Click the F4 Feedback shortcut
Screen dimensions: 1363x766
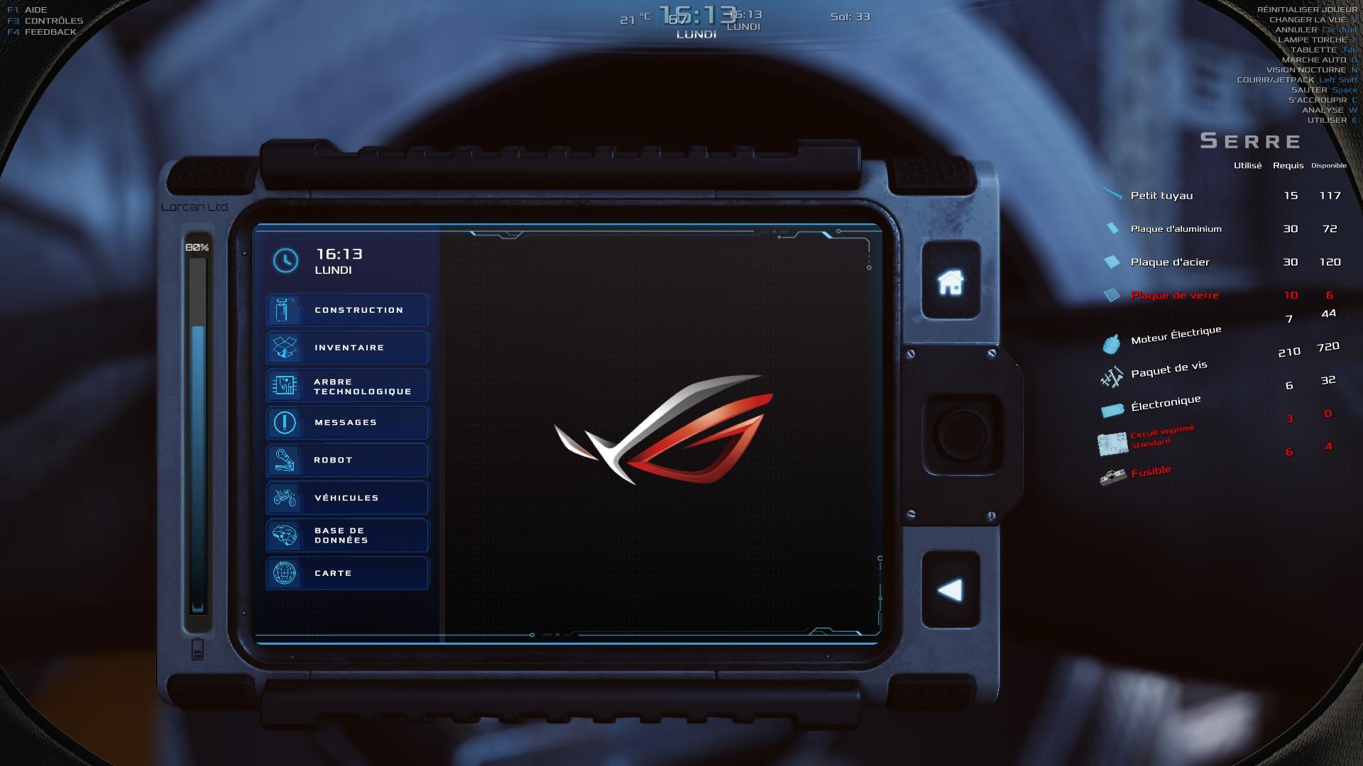pos(41,32)
